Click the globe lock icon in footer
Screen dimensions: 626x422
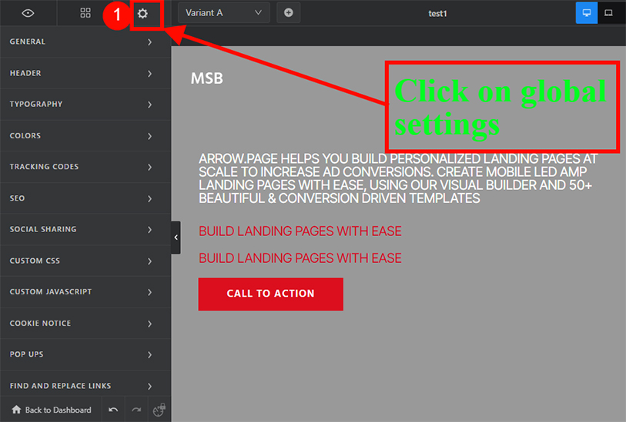[159, 410]
